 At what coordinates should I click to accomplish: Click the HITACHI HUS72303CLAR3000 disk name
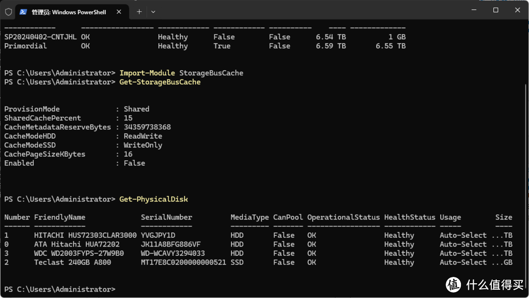85,235
